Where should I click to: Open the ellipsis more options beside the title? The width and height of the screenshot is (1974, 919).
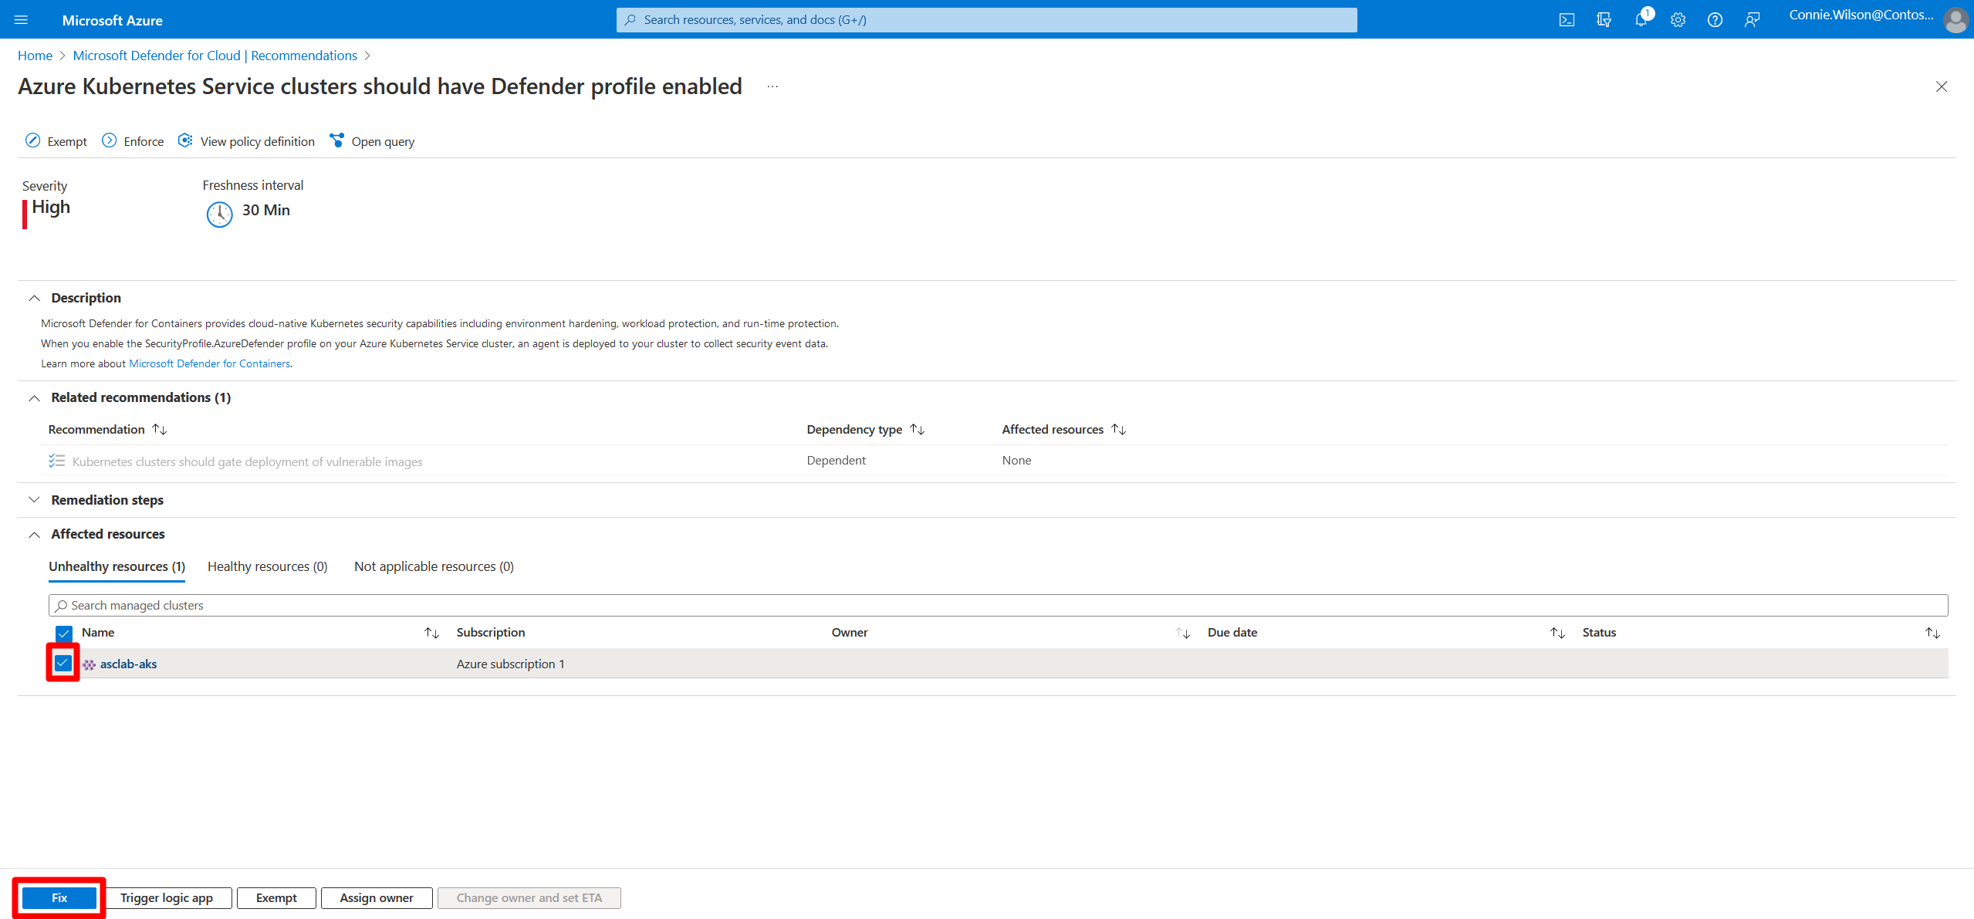click(772, 86)
